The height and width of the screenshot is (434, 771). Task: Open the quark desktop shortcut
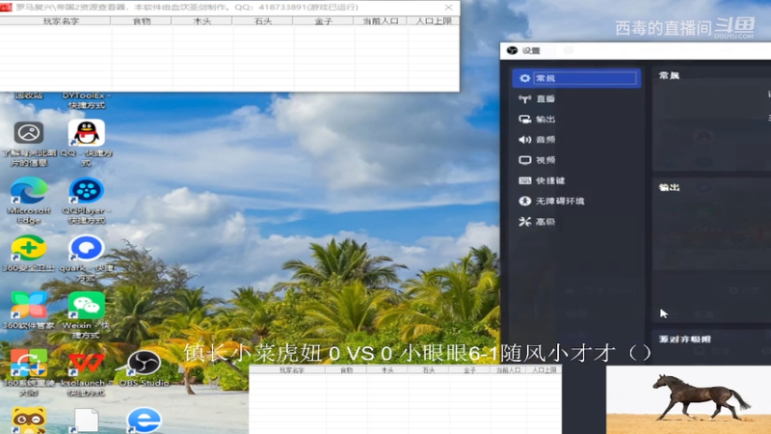(86, 258)
